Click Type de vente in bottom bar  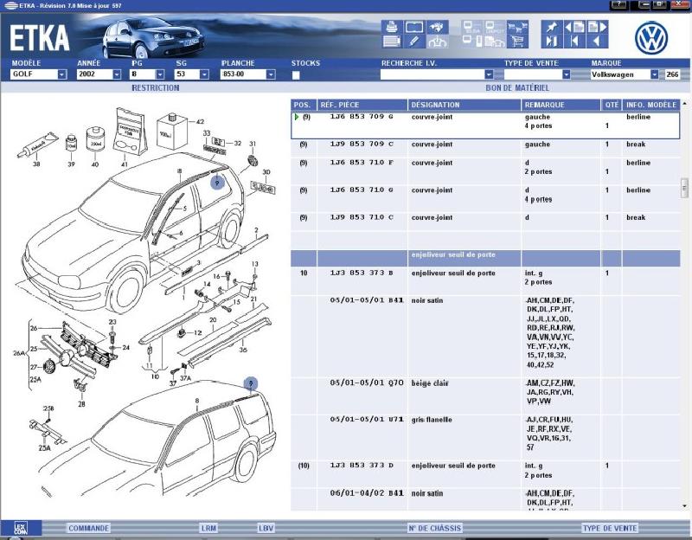(x=610, y=528)
